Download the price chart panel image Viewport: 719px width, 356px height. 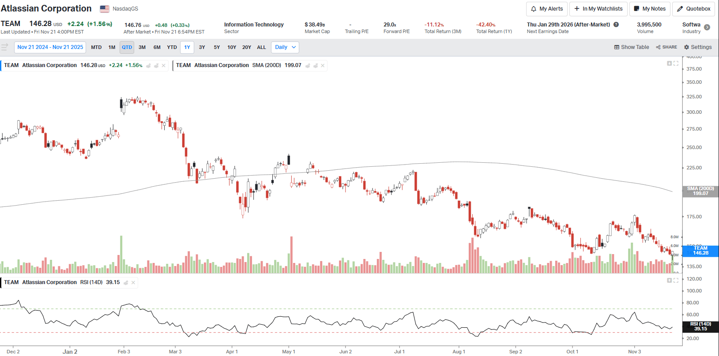(669, 64)
